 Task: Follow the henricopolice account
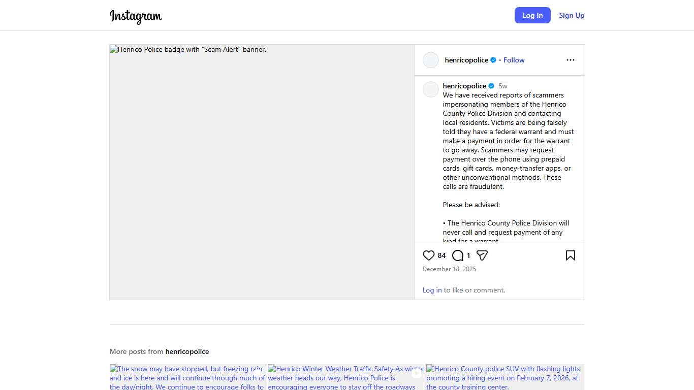click(514, 60)
